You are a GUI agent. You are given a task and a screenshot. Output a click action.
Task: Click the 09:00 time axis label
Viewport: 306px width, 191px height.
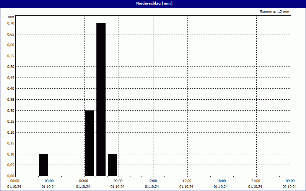click(118, 181)
